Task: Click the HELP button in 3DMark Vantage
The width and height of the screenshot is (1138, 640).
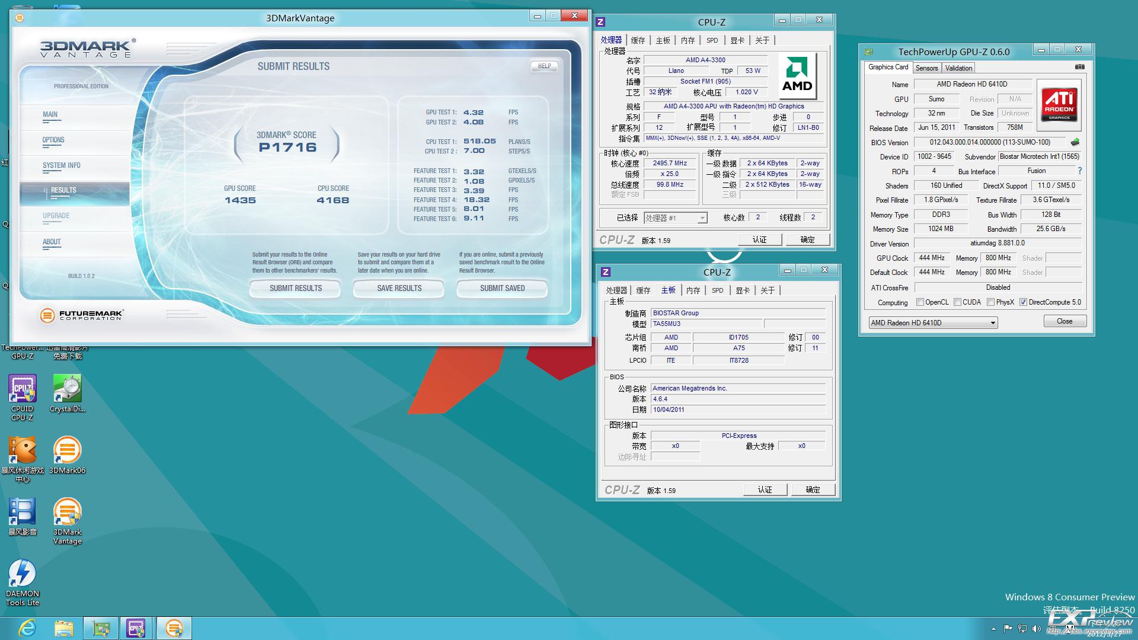Action: tap(544, 66)
